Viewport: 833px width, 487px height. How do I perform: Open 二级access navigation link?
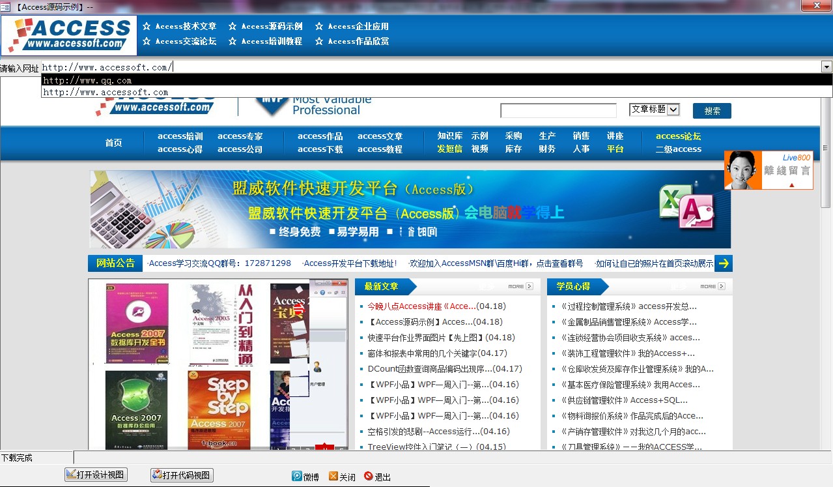coord(679,149)
